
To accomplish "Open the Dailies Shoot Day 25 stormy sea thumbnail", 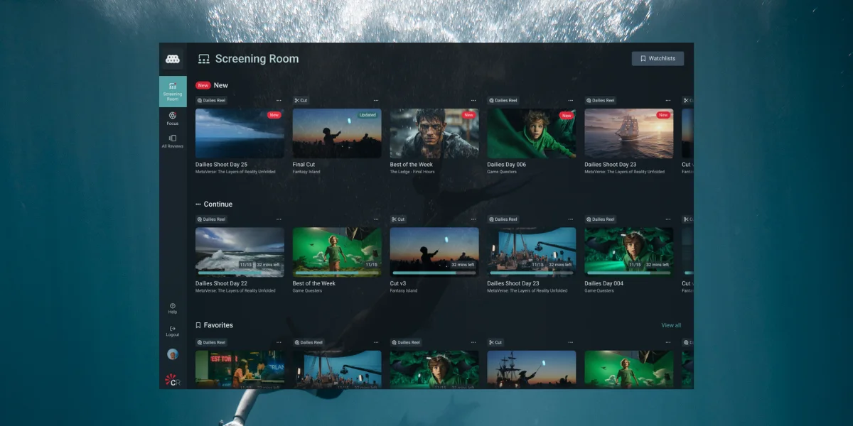I will pyautogui.click(x=240, y=133).
